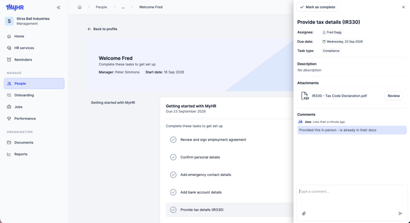Image resolution: width=410 pixels, height=223 pixels.
Task: Click the Documents folder icon
Action: pyautogui.click(x=9, y=142)
